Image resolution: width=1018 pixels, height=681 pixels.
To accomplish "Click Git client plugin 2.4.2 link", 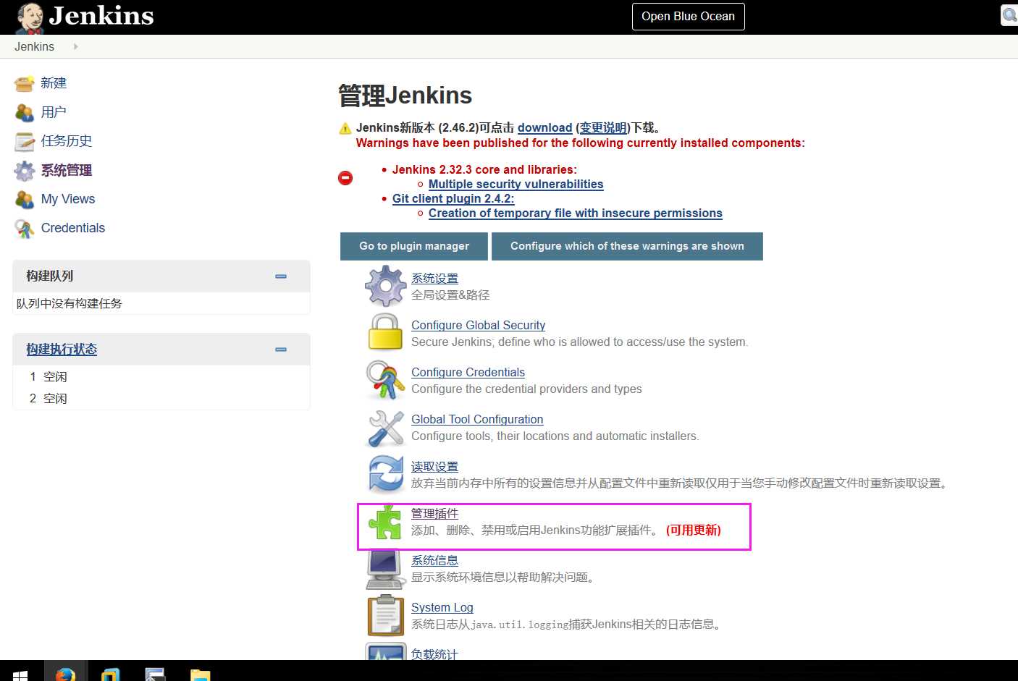I will click(453, 199).
